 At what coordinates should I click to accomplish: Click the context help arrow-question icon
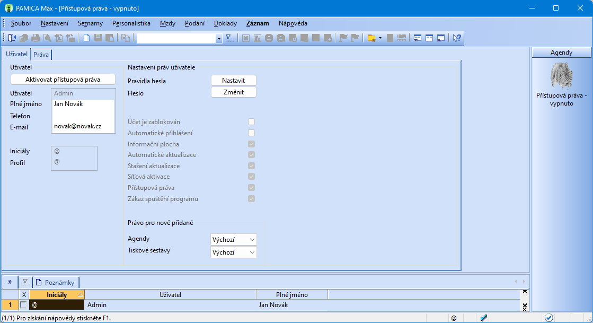coord(456,38)
